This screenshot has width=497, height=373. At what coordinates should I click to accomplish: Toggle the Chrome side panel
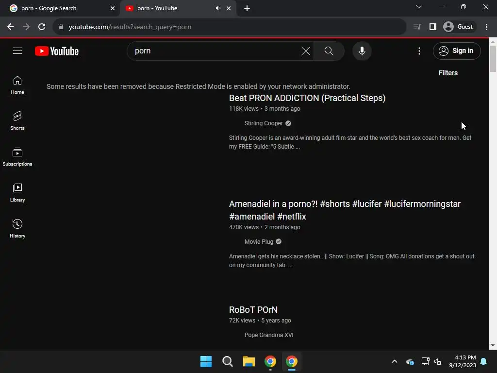click(x=432, y=27)
